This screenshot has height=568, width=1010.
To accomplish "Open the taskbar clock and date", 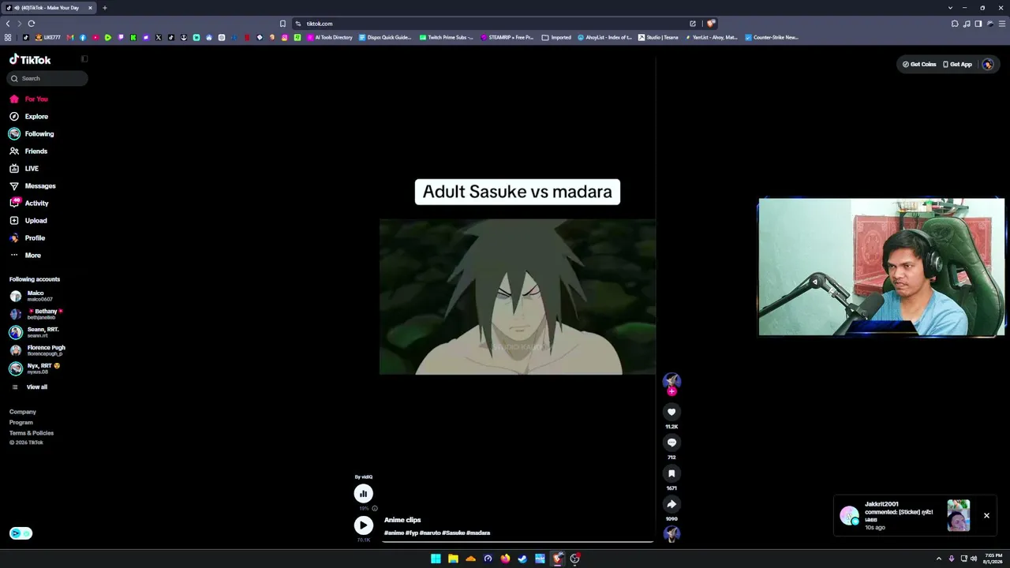I will pos(993,559).
